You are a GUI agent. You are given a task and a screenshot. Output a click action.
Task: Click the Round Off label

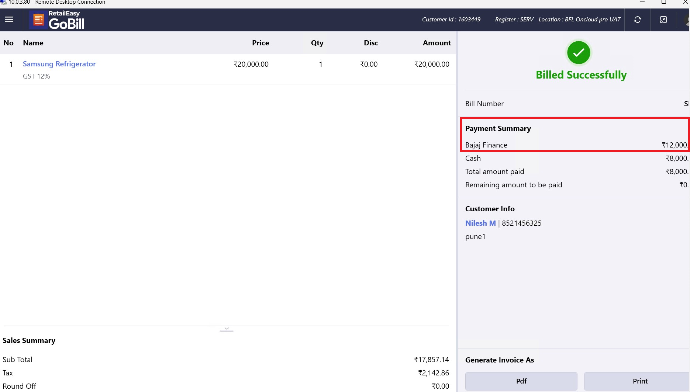point(20,386)
